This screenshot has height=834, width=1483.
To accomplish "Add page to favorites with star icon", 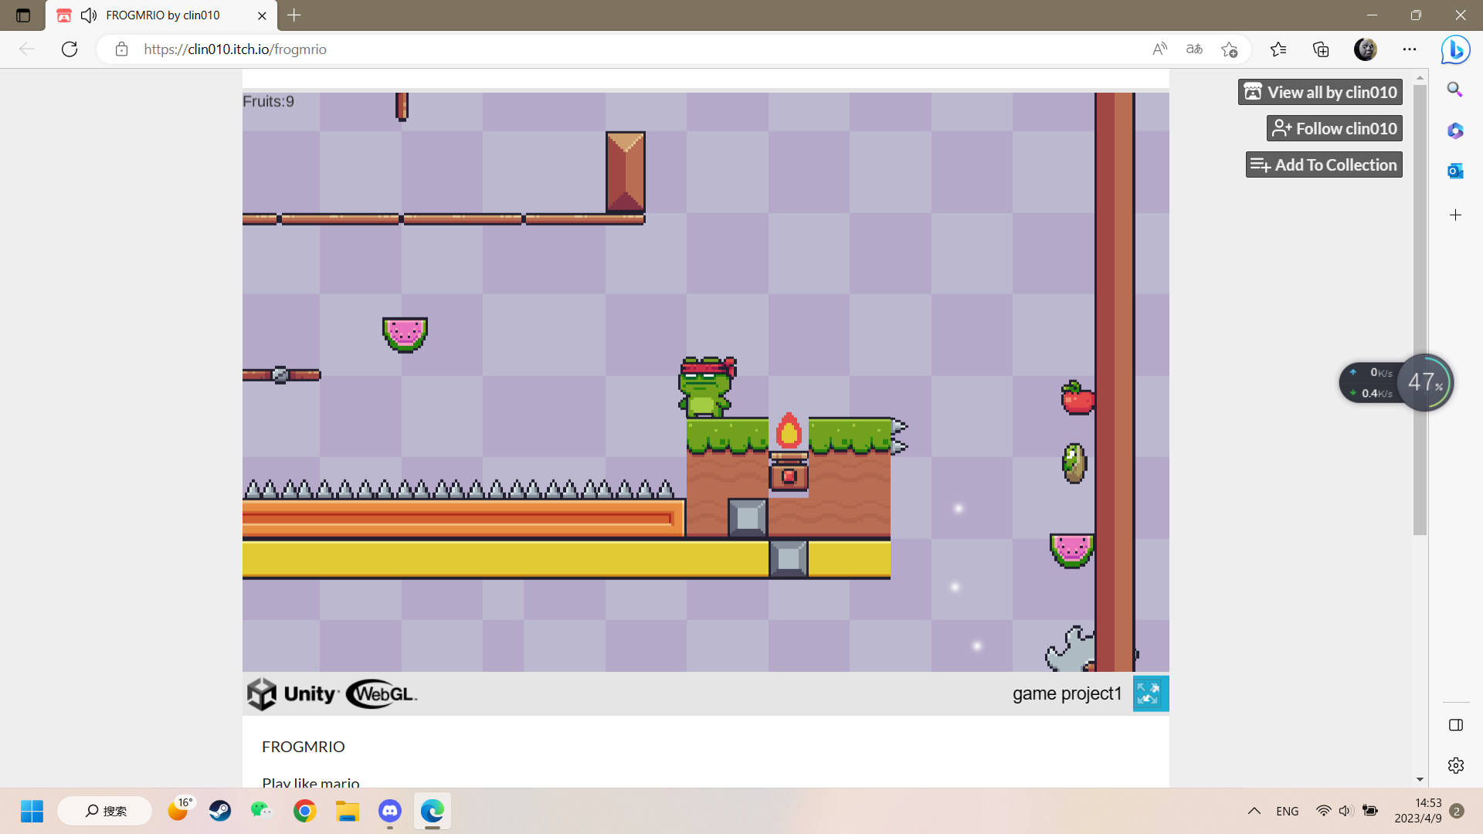I will pyautogui.click(x=1230, y=49).
